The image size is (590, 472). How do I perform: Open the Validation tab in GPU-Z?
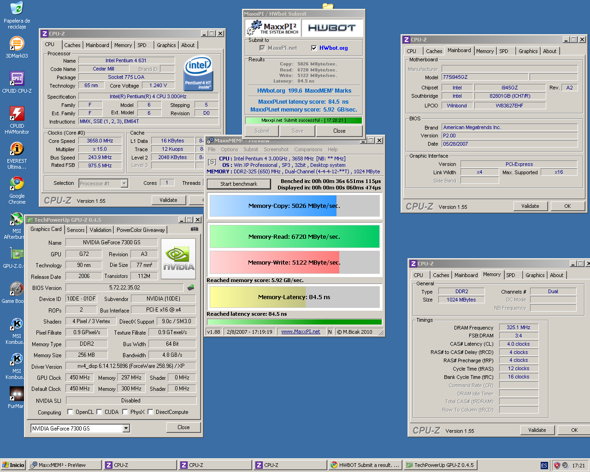[x=100, y=230]
